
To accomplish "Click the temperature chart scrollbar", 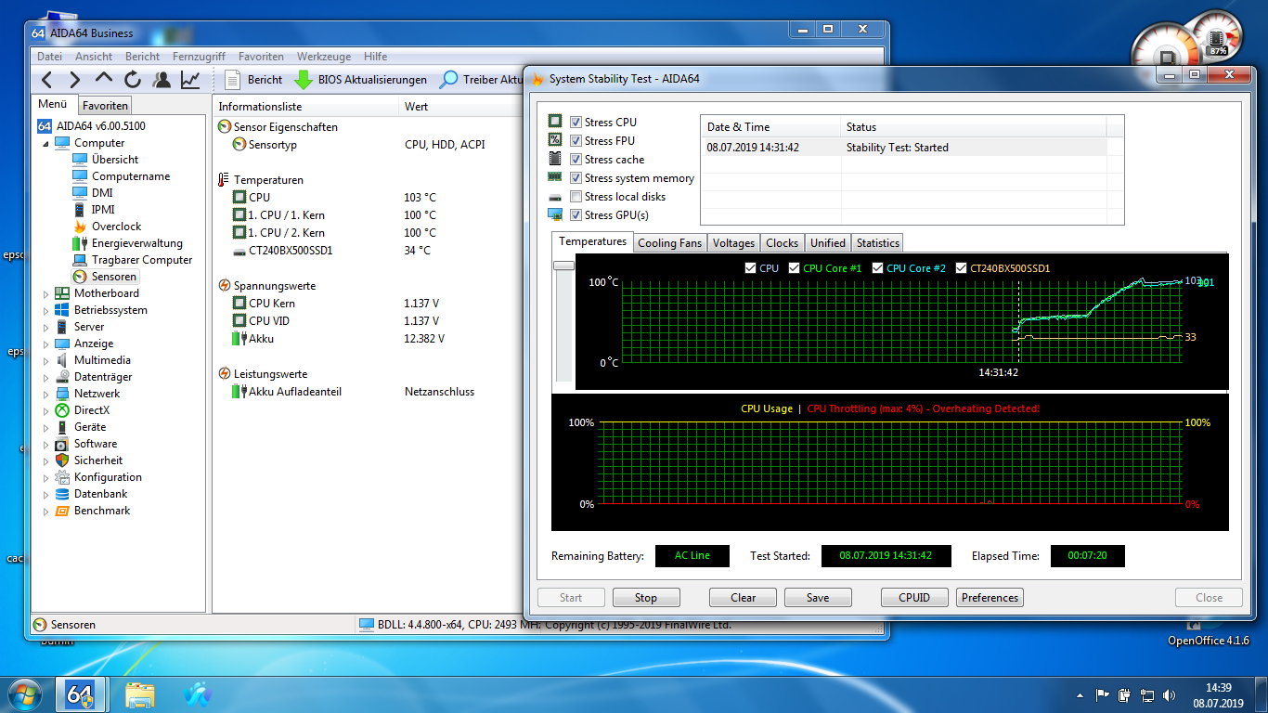I will 563,266.
